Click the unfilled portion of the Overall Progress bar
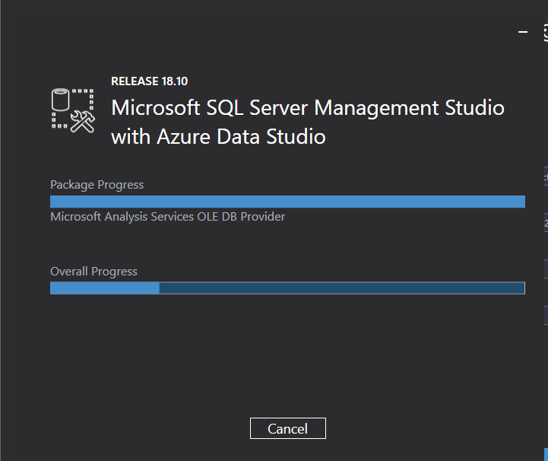This screenshot has width=548, height=461. pyautogui.click(x=342, y=288)
